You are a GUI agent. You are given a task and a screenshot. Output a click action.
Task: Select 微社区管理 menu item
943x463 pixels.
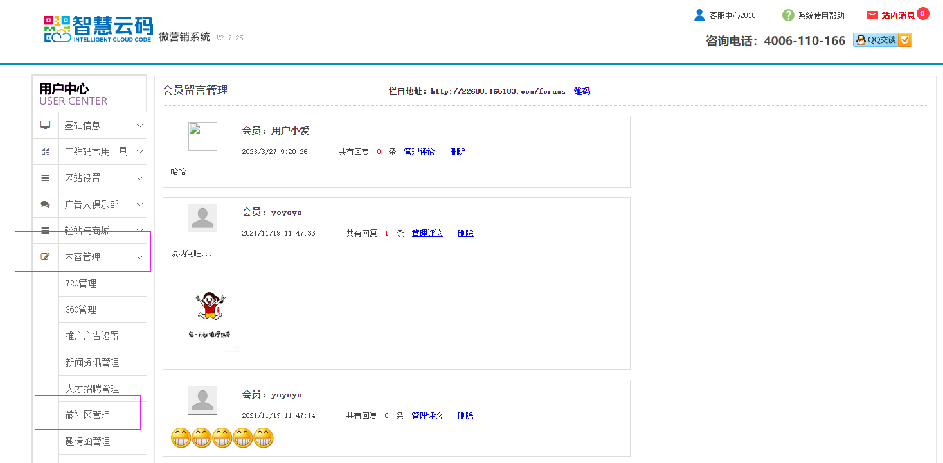tap(87, 415)
